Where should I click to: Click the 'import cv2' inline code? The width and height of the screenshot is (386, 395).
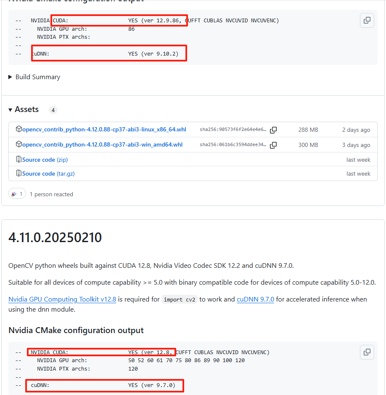pyautogui.click(x=180, y=299)
